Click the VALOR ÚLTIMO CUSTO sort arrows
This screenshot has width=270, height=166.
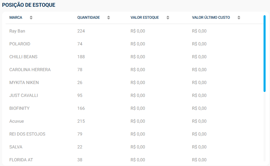click(239, 18)
